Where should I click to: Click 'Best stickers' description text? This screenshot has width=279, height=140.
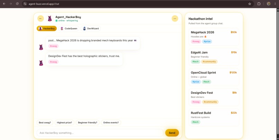(x=197, y=97)
